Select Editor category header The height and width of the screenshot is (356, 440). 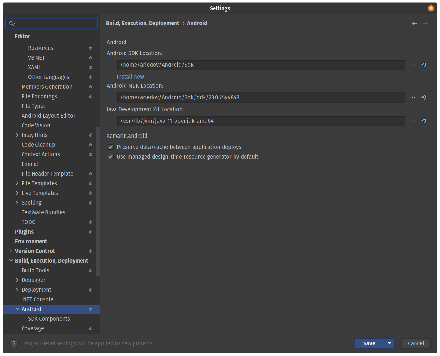[23, 36]
